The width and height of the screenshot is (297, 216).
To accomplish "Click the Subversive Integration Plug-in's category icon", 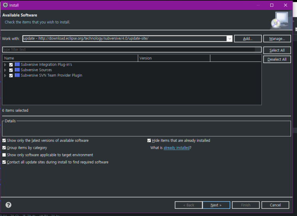I will point(17,65).
